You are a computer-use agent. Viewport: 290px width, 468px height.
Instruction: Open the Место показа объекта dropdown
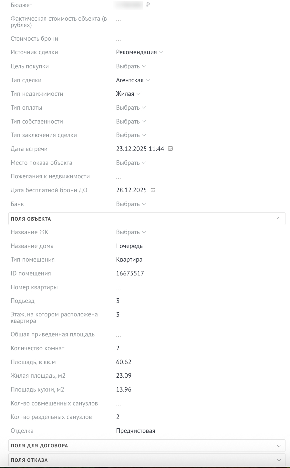[131, 163]
